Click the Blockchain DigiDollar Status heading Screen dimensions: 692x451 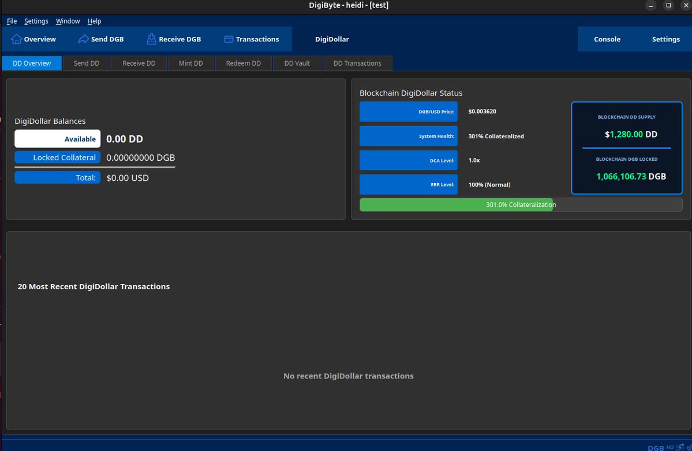[411, 93]
